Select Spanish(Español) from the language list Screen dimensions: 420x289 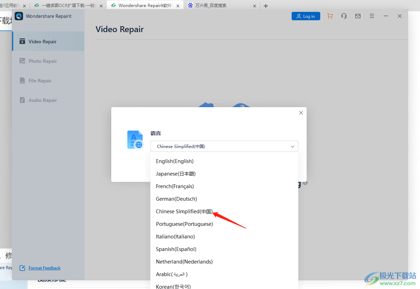pyautogui.click(x=224, y=249)
